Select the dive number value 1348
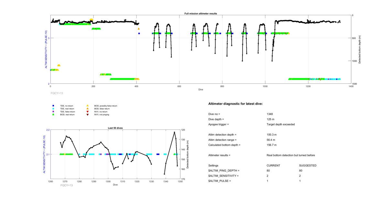This screenshot has width=388, height=201. click(x=270, y=114)
